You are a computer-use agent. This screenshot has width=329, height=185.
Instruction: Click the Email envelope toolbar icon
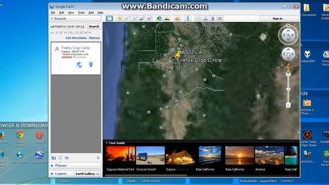(198, 18)
